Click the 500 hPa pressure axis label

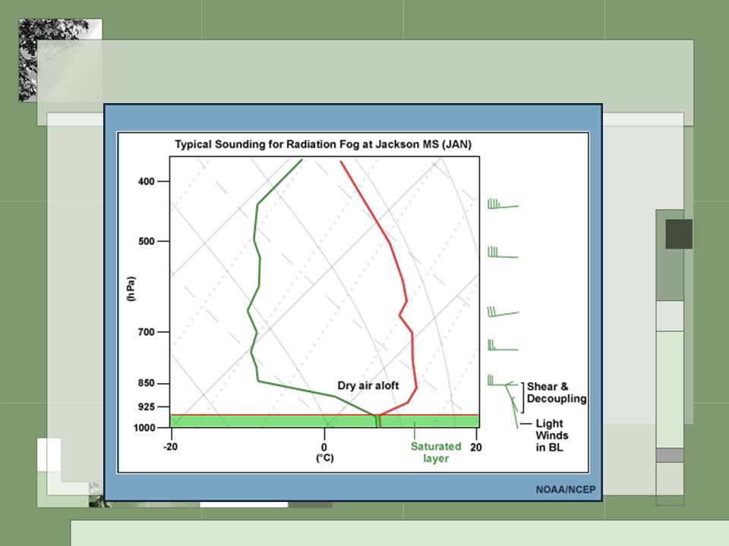pos(146,241)
